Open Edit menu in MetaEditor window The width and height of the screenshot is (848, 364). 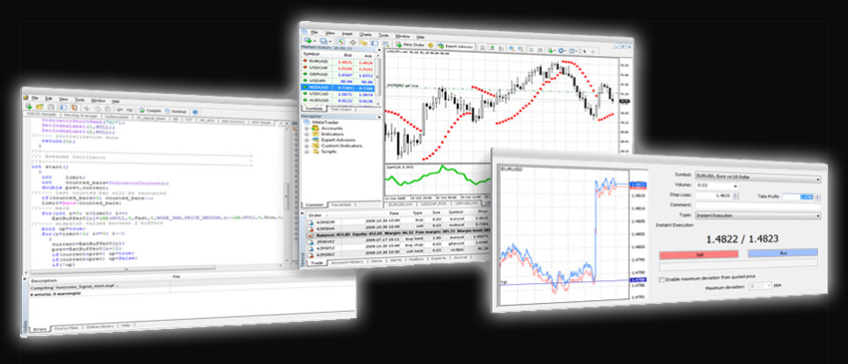pos(49,99)
